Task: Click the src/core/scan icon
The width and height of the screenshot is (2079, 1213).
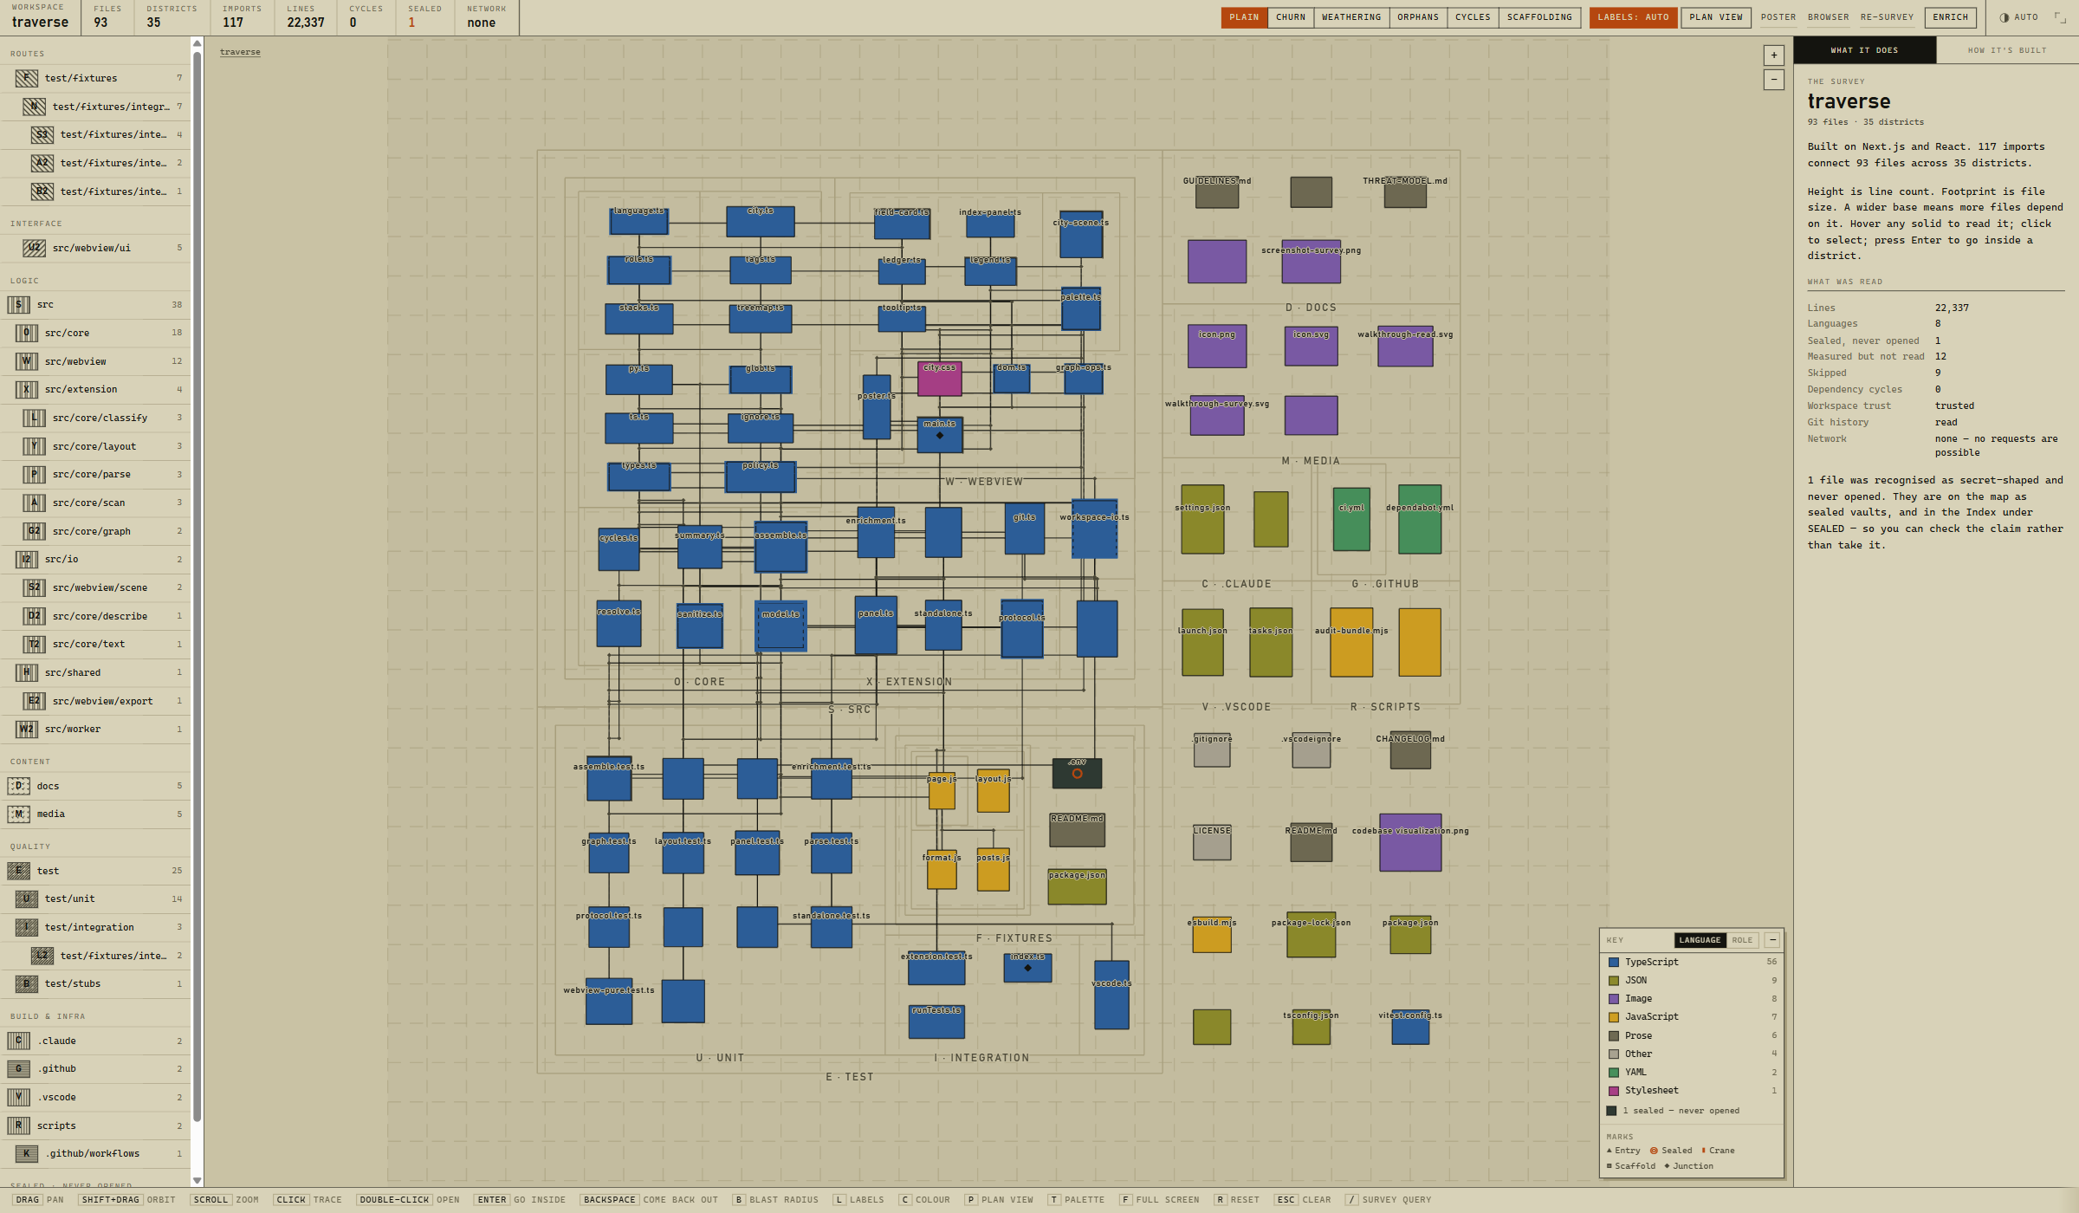Action: click(34, 503)
